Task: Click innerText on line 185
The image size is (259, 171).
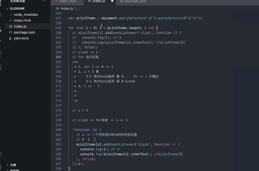Action: tap(139, 154)
